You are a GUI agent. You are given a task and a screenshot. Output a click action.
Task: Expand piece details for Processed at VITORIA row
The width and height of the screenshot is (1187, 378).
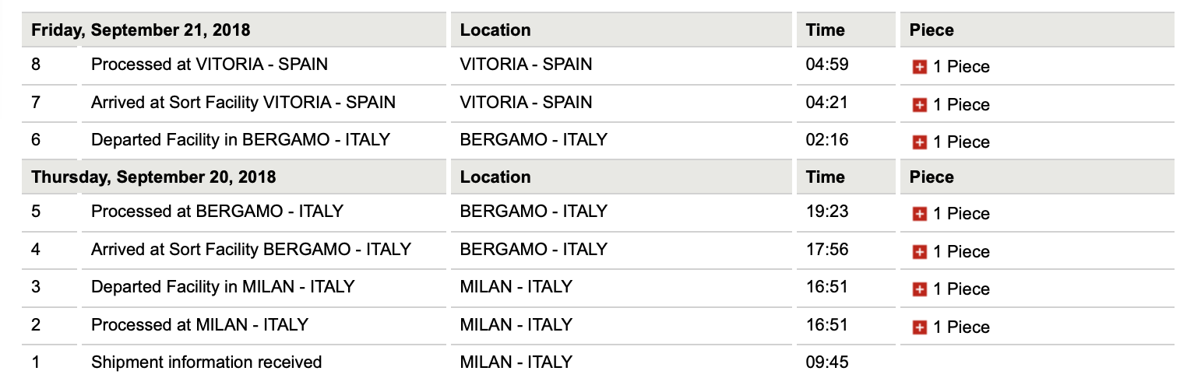[919, 68]
